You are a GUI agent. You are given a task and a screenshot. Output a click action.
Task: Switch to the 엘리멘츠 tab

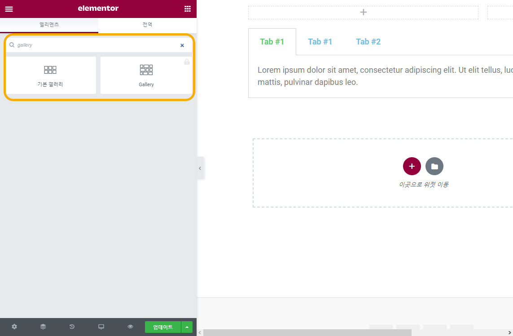pyautogui.click(x=49, y=25)
